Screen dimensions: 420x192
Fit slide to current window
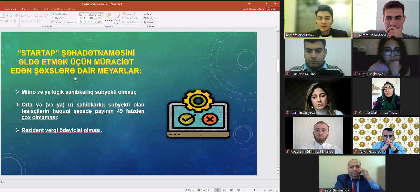[x=277, y=190]
